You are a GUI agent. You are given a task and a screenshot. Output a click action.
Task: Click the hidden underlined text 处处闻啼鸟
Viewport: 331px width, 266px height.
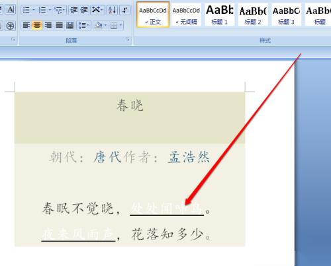[167, 208]
